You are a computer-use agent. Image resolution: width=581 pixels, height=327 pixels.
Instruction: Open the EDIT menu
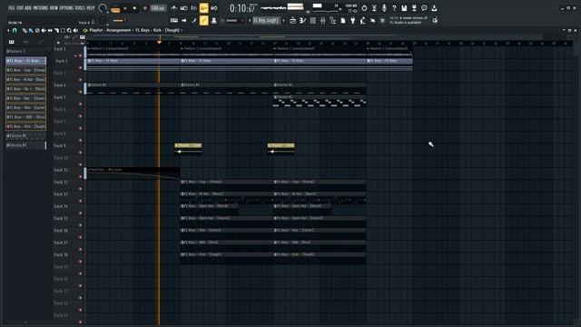point(20,8)
